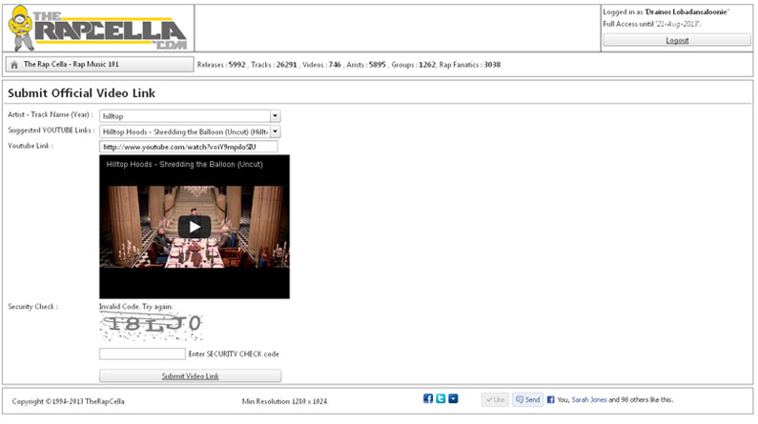The width and height of the screenshot is (758, 424).
Task: Click the Facebook Like button
Action: coord(495,399)
